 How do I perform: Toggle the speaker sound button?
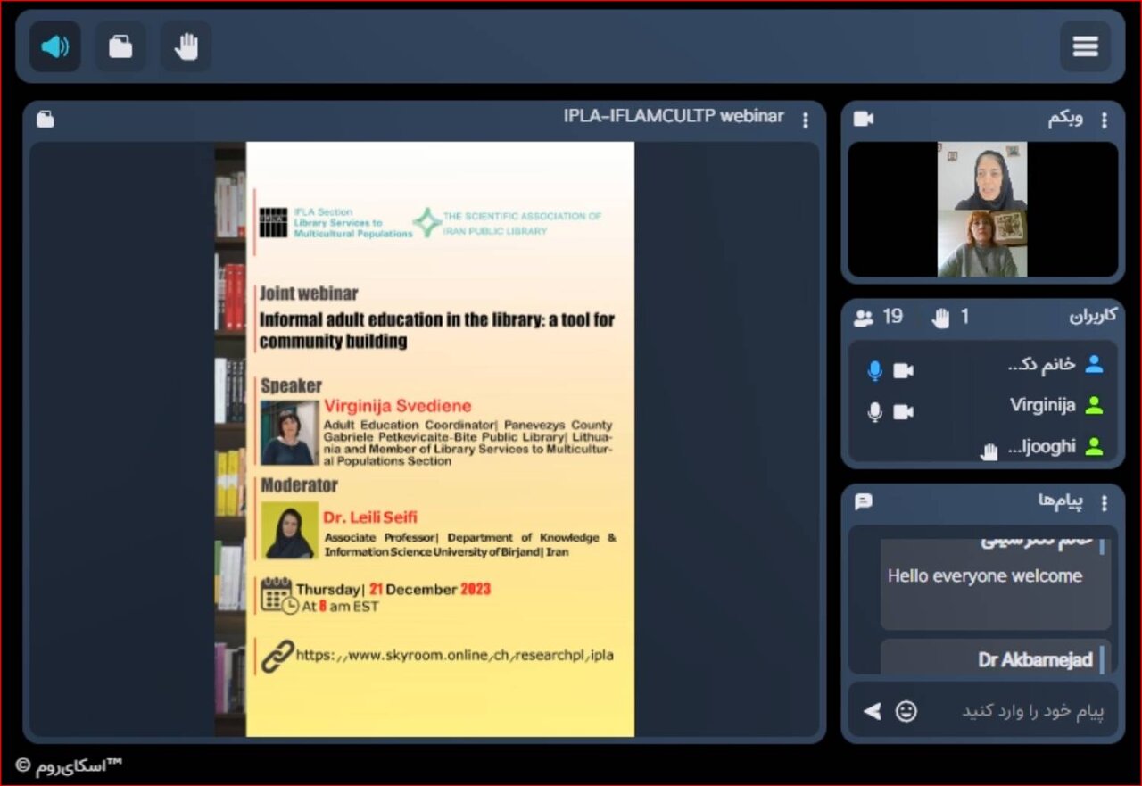tap(55, 46)
